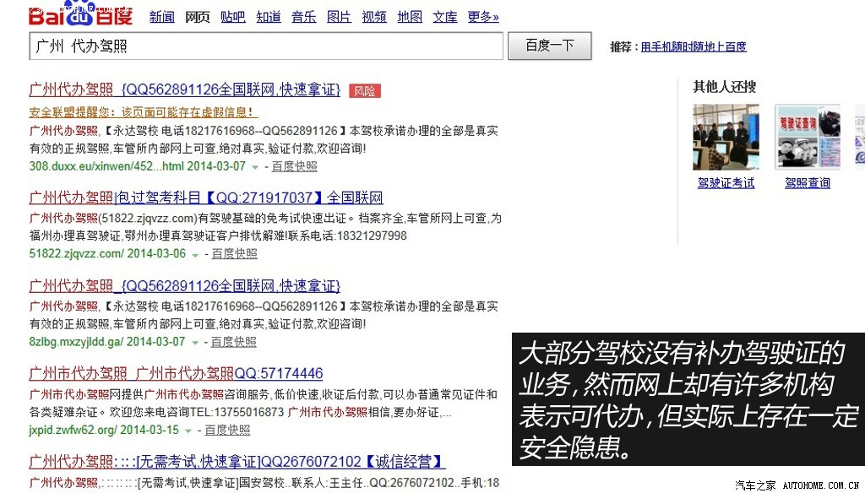Click the red 风险 risk badge

click(365, 91)
